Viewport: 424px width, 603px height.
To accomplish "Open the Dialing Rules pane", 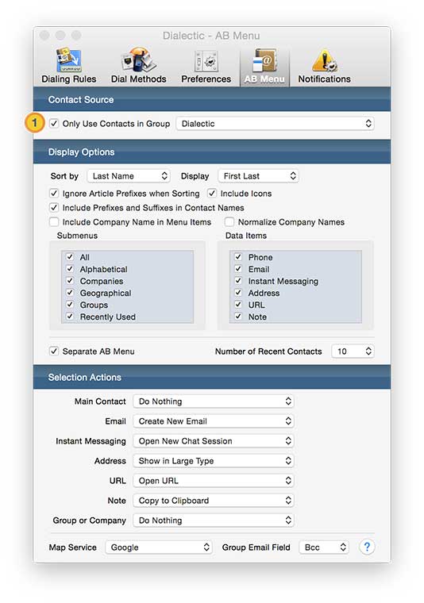I will point(69,65).
